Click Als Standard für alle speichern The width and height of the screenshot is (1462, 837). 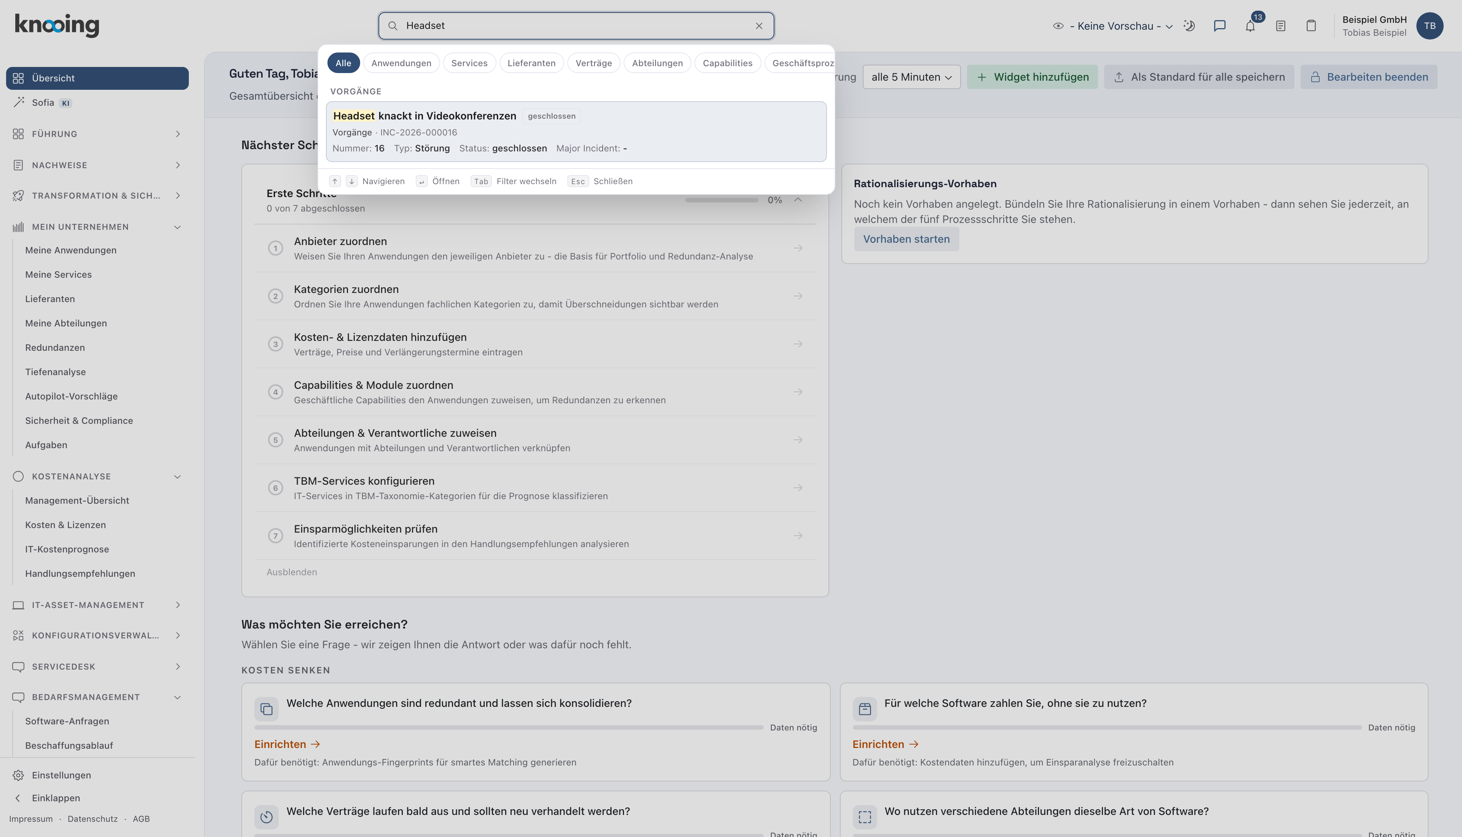tap(1199, 77)
